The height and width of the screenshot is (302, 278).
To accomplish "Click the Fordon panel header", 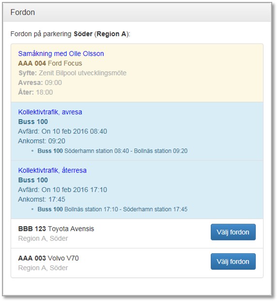I will pos(137,13).
